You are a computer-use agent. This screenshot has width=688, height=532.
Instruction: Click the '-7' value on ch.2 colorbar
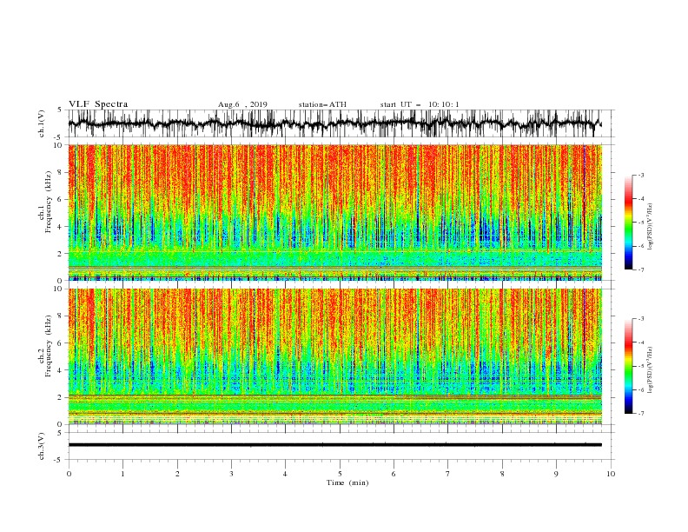tap(640, 413)
